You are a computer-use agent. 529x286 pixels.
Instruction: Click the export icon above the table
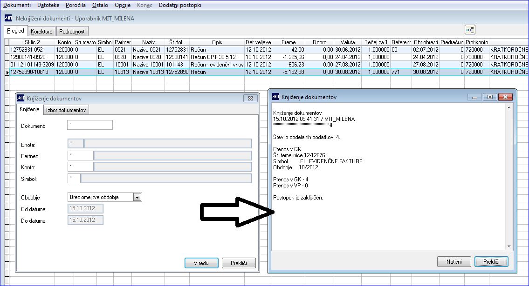point(470,30)
